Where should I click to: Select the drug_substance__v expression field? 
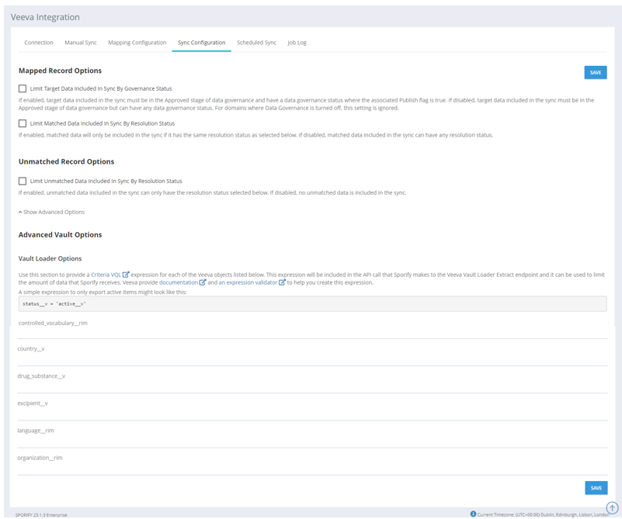click(311, 386)
